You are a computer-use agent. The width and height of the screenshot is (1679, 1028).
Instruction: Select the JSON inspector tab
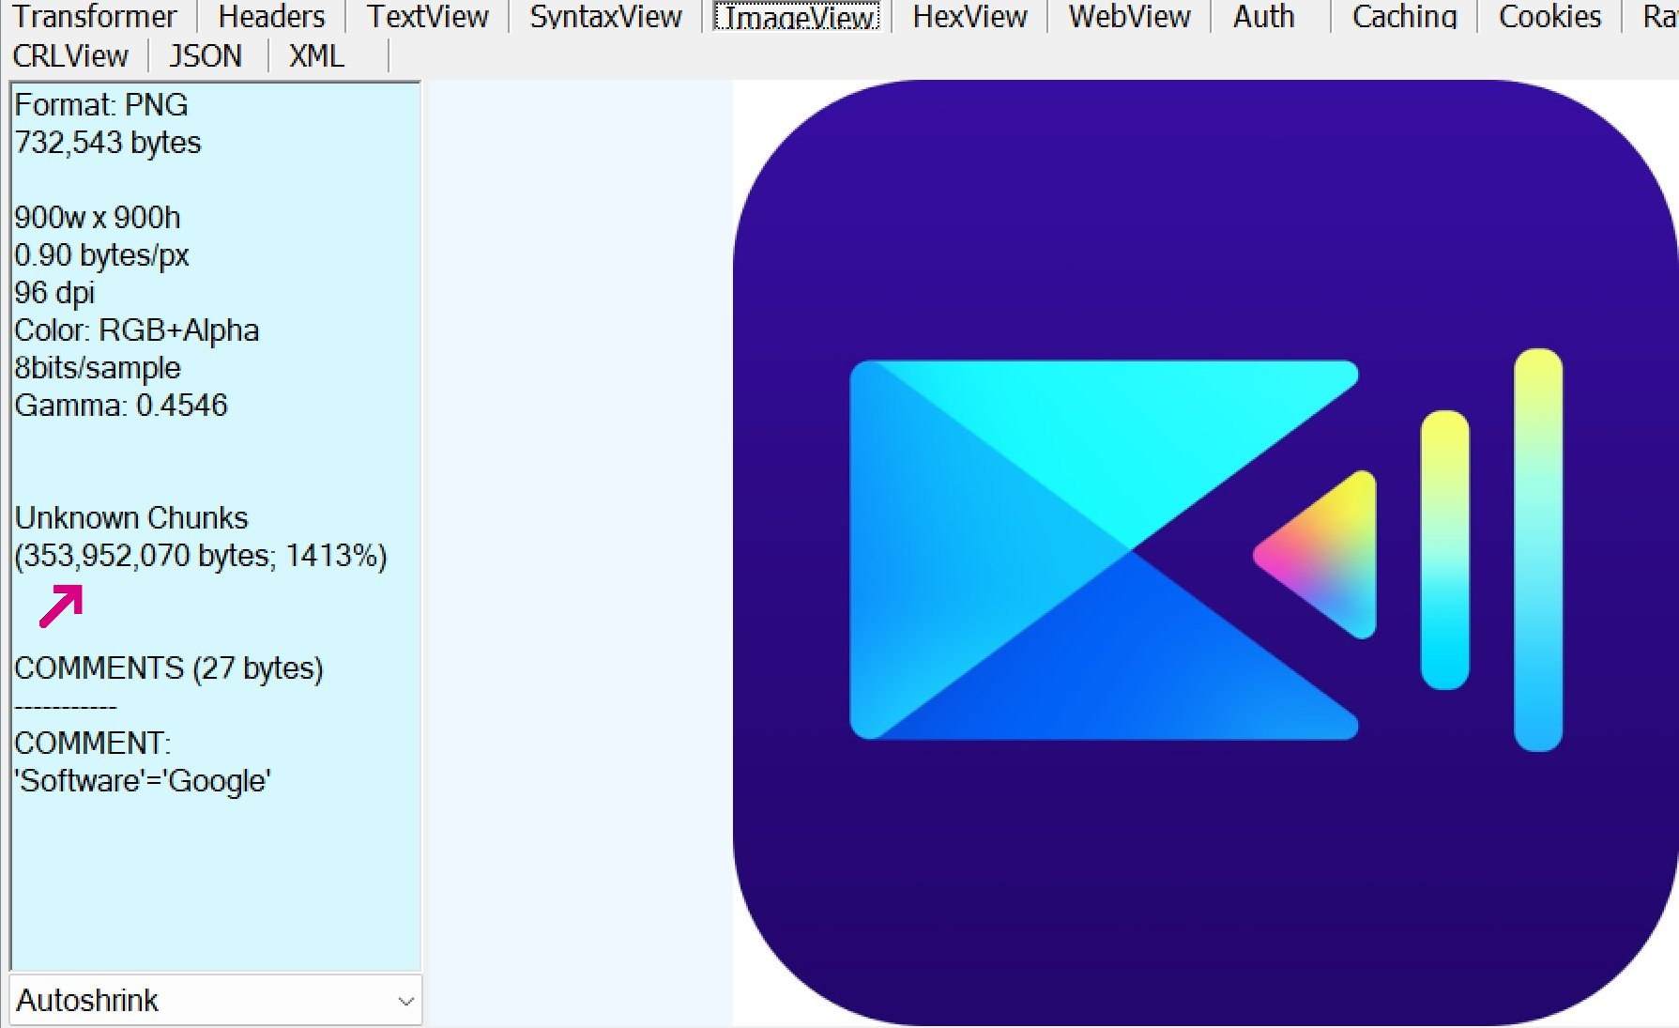point(206,56)
